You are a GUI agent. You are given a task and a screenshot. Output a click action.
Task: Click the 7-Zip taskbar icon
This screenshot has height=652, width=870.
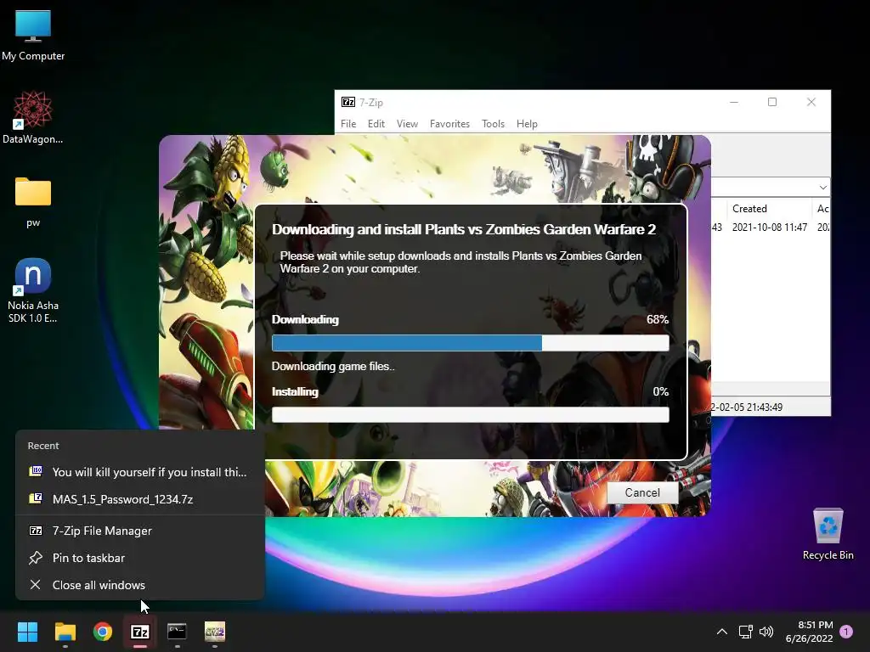click(140, 632)
